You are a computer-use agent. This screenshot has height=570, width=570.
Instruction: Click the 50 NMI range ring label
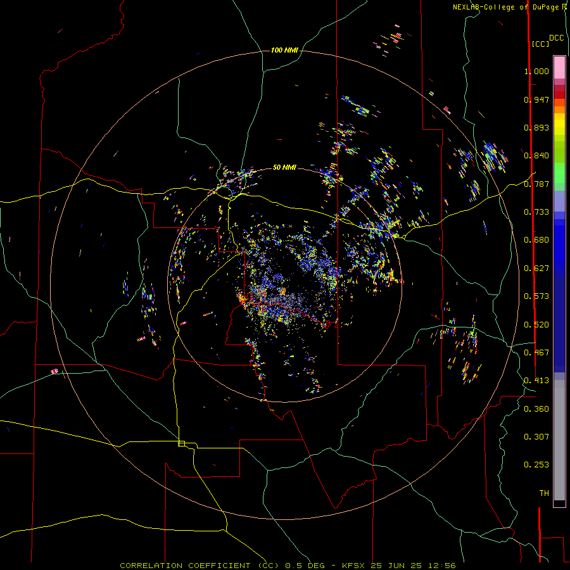pyautogui.click(x=284, y=167)
